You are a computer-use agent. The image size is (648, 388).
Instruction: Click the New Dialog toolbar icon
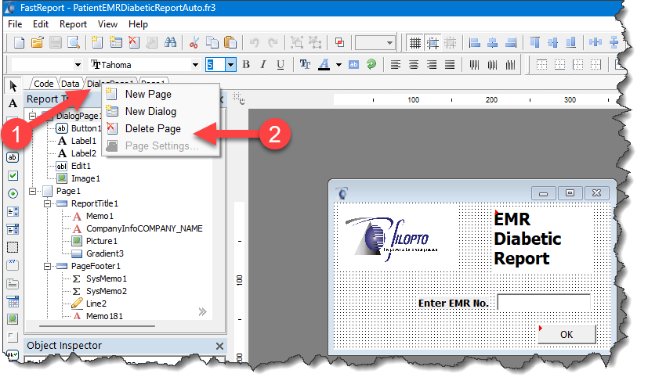tap(116, 42)
